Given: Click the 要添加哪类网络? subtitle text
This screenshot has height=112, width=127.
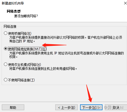Looking at the screenshot, I should [x=26, y=16].
